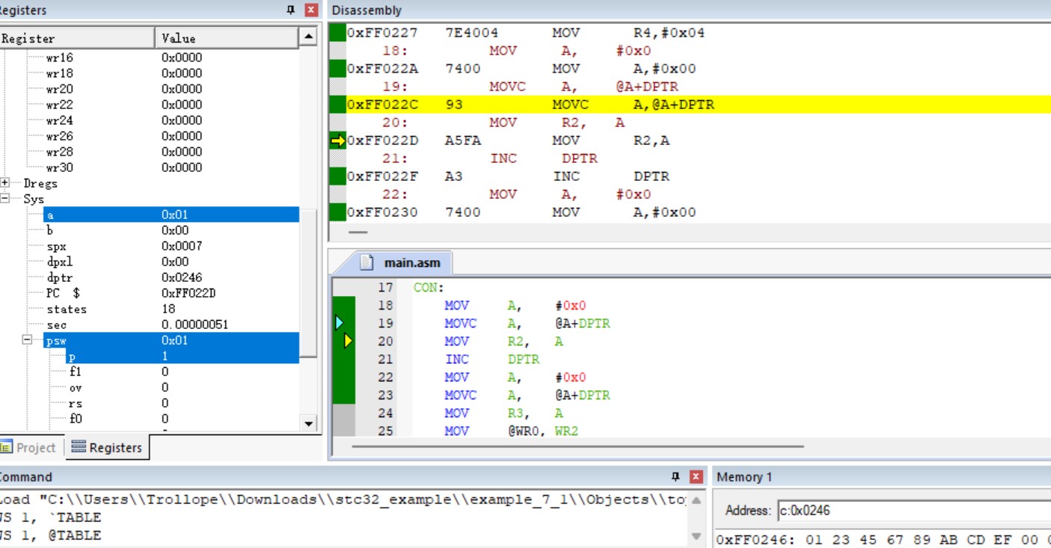Screen dimensions: 1051x548
Task: Click the dptr value 0x0246
Action: coord(182,277)
